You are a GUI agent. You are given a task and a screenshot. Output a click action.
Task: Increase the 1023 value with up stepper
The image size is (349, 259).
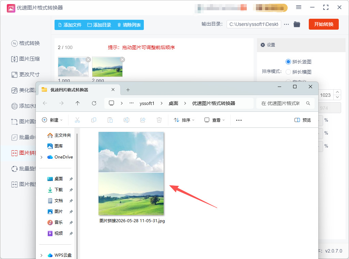[337, 92]
